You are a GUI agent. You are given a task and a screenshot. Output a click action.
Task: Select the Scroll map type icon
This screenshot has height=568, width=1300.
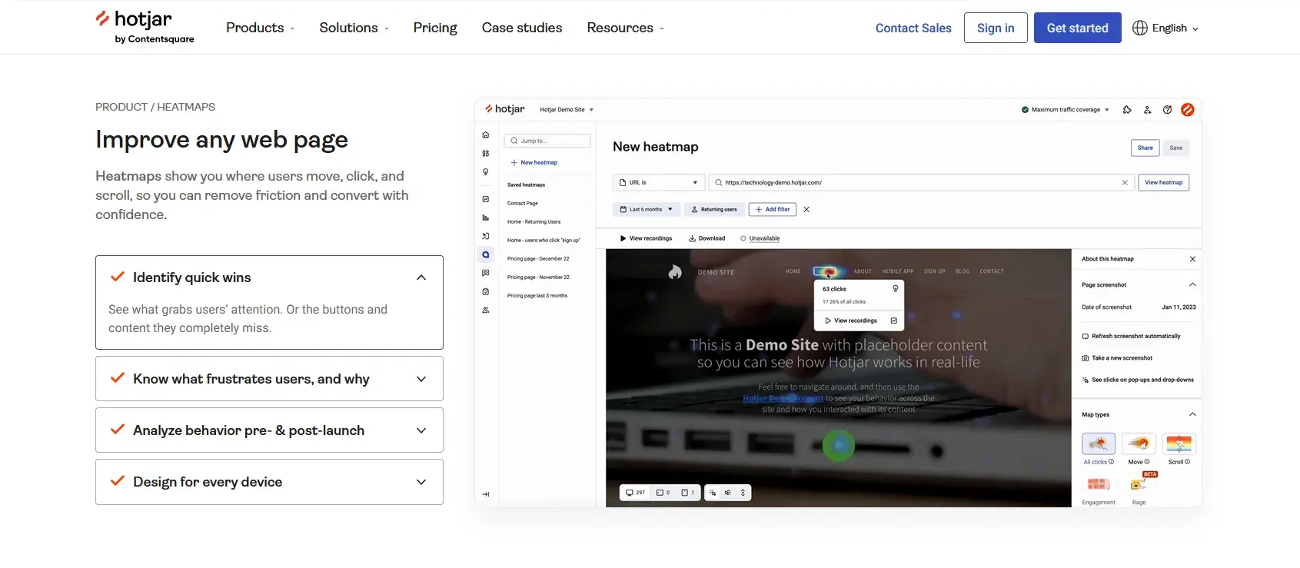tap(1179, 443)
